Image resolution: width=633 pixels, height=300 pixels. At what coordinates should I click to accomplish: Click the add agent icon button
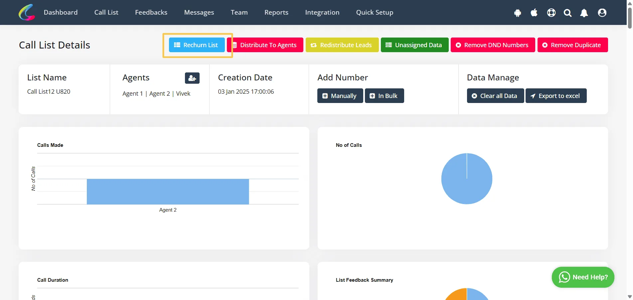[x=192, y=78]
